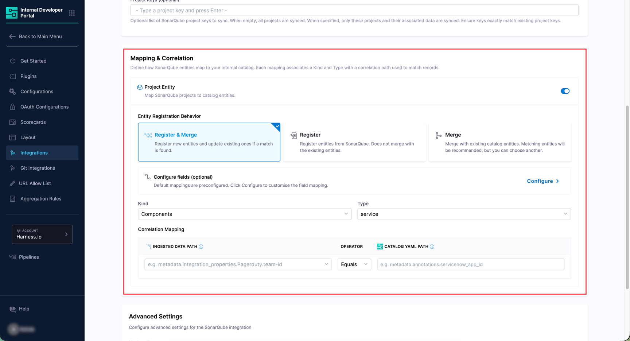Click the Plugins sidebar icon

[x=13, y=76]
